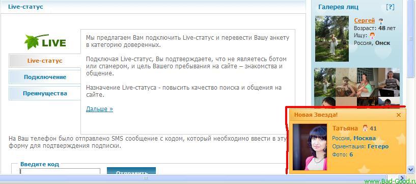This screenshot has height=184, width=416.
Task: Open Сергей's profile link
Action: click(364, 20)
